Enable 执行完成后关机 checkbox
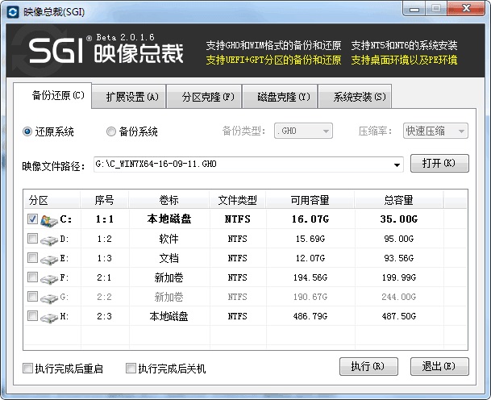The width and height of the screenshot is (491, 400). pos(131,369)
